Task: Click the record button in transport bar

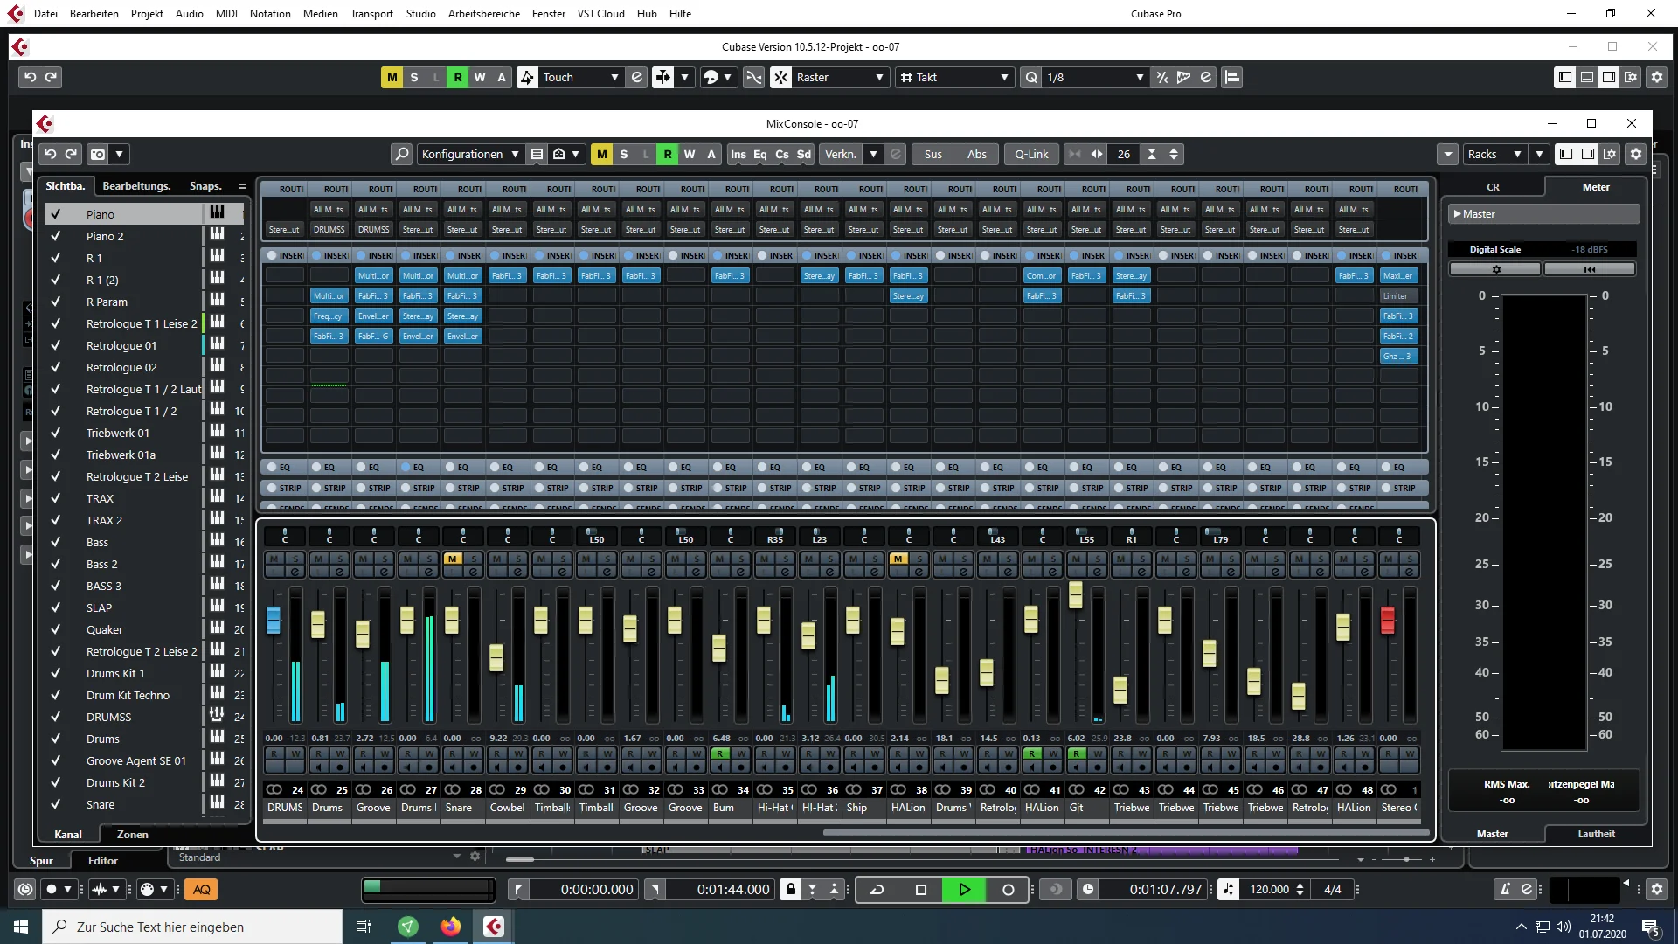Action: [x=1008, y=889]
